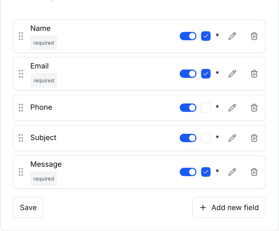Trash the Subject field
Image resolution: width=279 pixels, height=231 pixels.
click(x=254, y=138)
